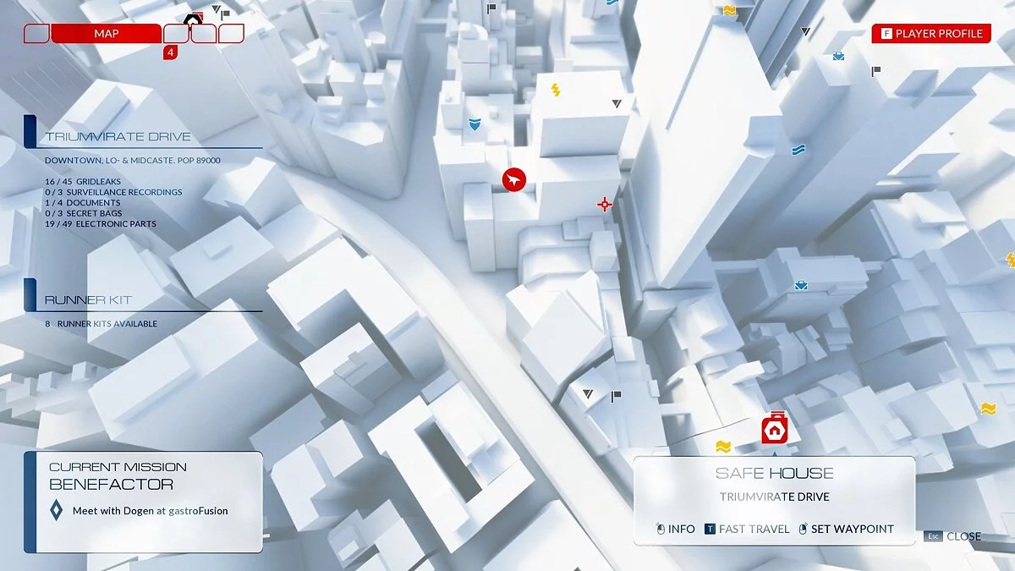
Task: Click the BENEFACTOR mission title
Action: pyautogui.click(x=111, y=485)
